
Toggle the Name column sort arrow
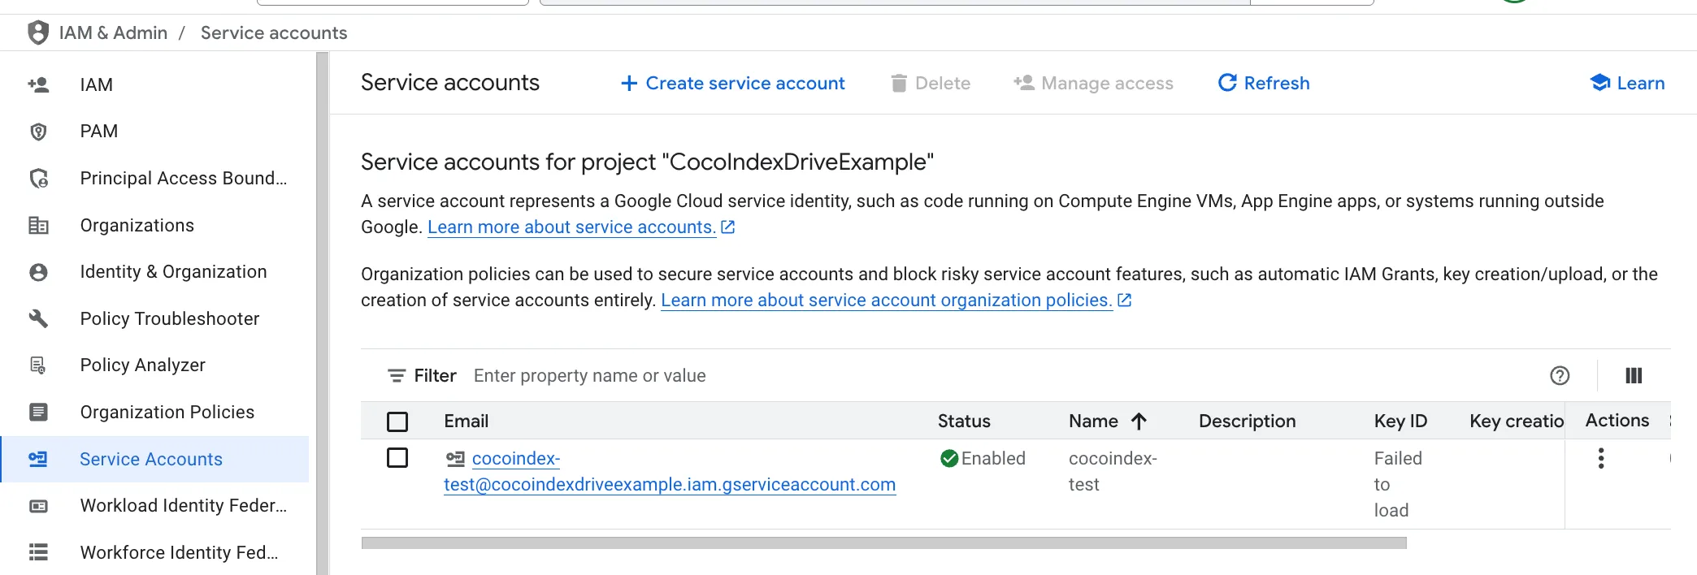1139,421
